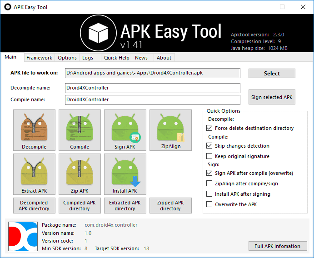Click the title bar app icon
The image size is (314, 258).
[x=8, y=7]
